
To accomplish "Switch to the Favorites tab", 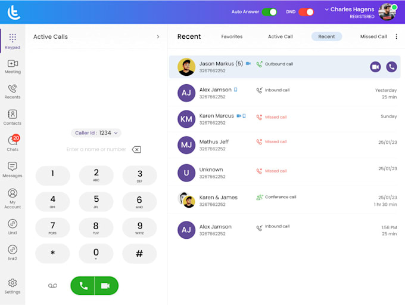I will click(232, 36).
